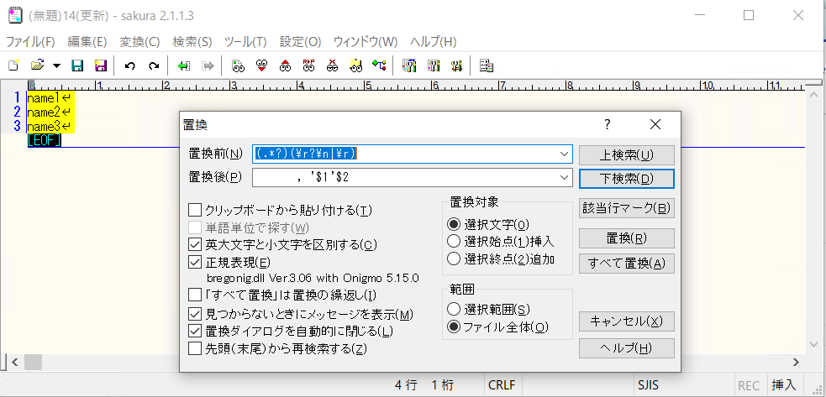826x397 pixels.
Task: Open the 編集(E) menu
Action: pos(87,42)
